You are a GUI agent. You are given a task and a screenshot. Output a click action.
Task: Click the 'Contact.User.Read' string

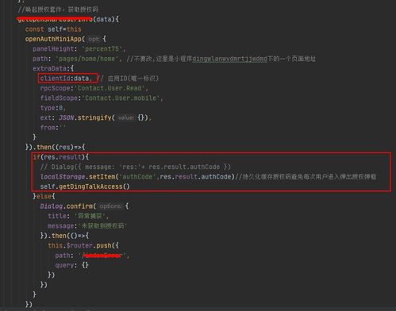point(110,88)
